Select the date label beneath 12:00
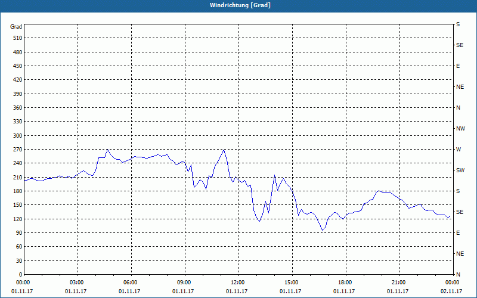The height and width of the screenshot is (298, 477). [237, 291]
